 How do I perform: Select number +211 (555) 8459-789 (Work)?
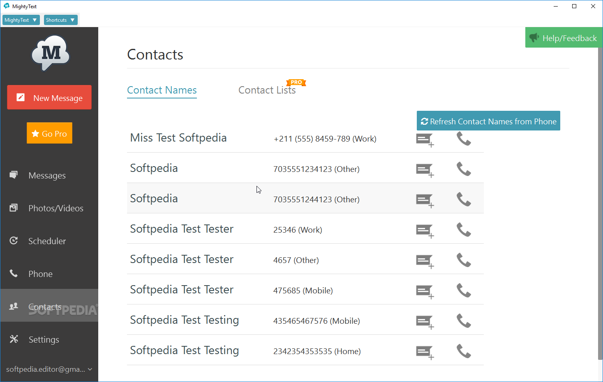coord(325,139)
